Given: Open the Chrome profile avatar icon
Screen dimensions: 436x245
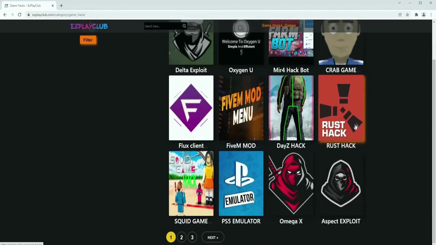Looking at the screenshot, I should (424, 15).
